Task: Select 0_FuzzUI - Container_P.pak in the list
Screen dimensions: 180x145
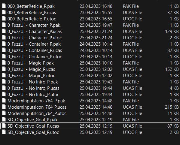Action: pyautogui.click(x=34, y=44)
